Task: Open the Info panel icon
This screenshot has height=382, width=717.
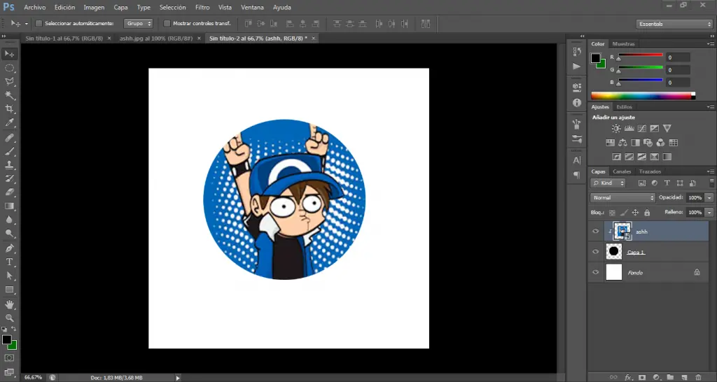Action: coord(577,103)
